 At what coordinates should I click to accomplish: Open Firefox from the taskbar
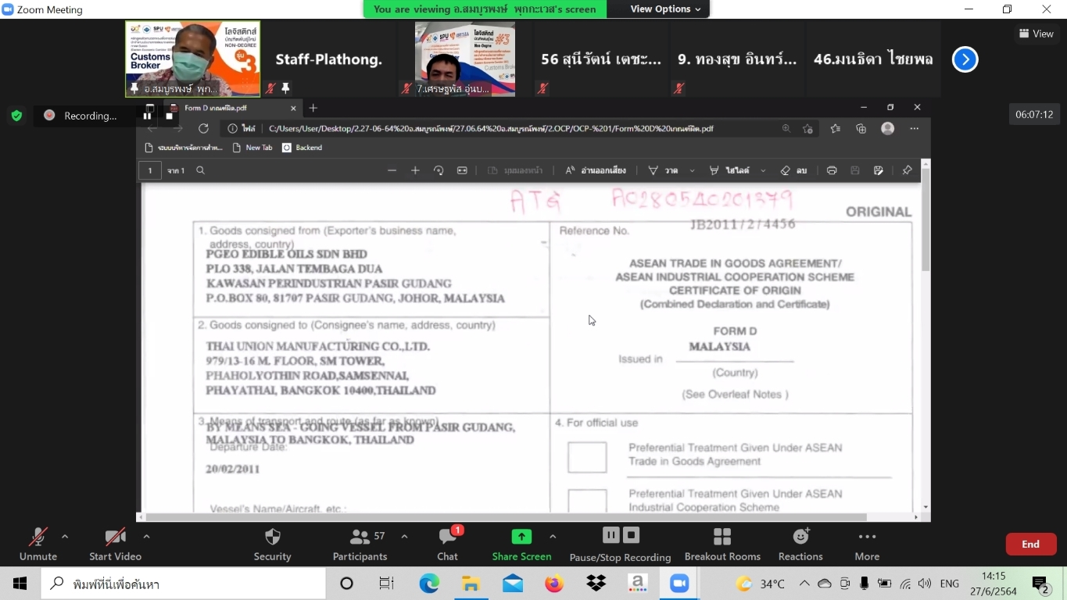(x=554, y=584)
